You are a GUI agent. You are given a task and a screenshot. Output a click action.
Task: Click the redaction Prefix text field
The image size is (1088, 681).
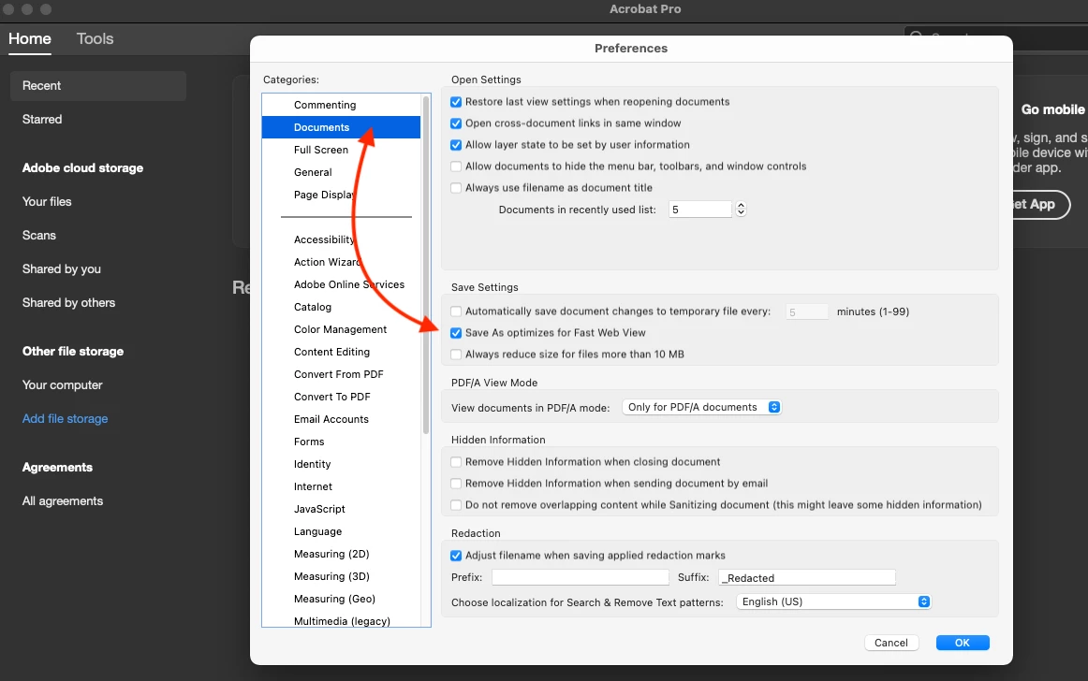(581, 577)
